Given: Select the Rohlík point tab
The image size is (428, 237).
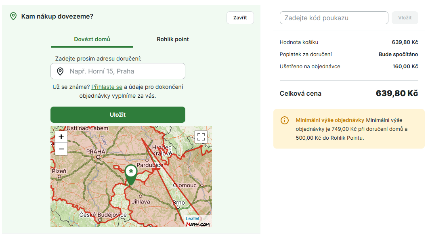Looking at the screenshot, I should pos(173,39).
